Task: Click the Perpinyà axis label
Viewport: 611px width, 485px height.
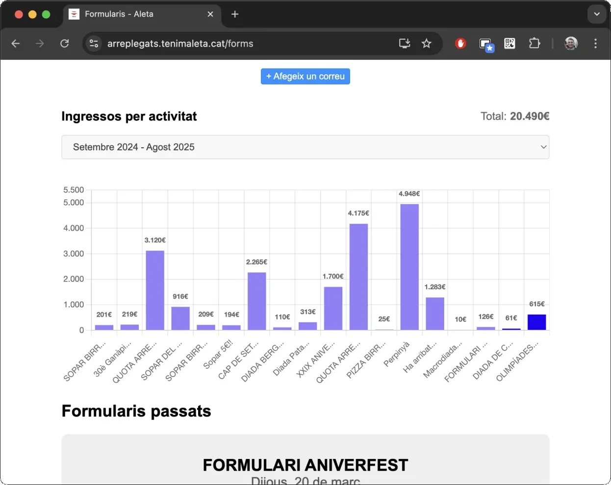Action: (396, 354)
